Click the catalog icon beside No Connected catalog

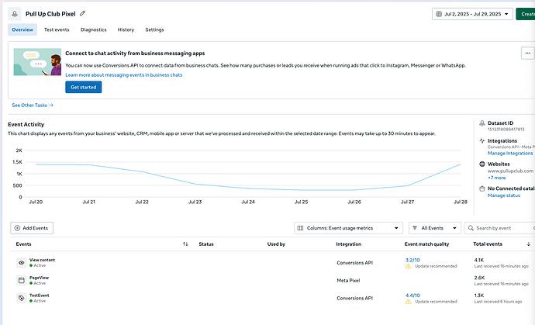482,188
